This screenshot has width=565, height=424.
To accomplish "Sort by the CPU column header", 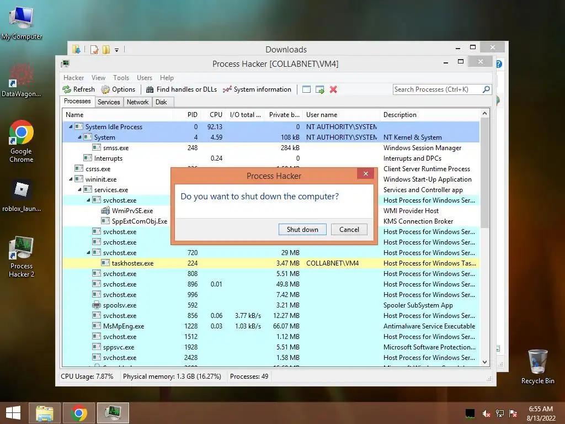I will (x=214, y=115).
